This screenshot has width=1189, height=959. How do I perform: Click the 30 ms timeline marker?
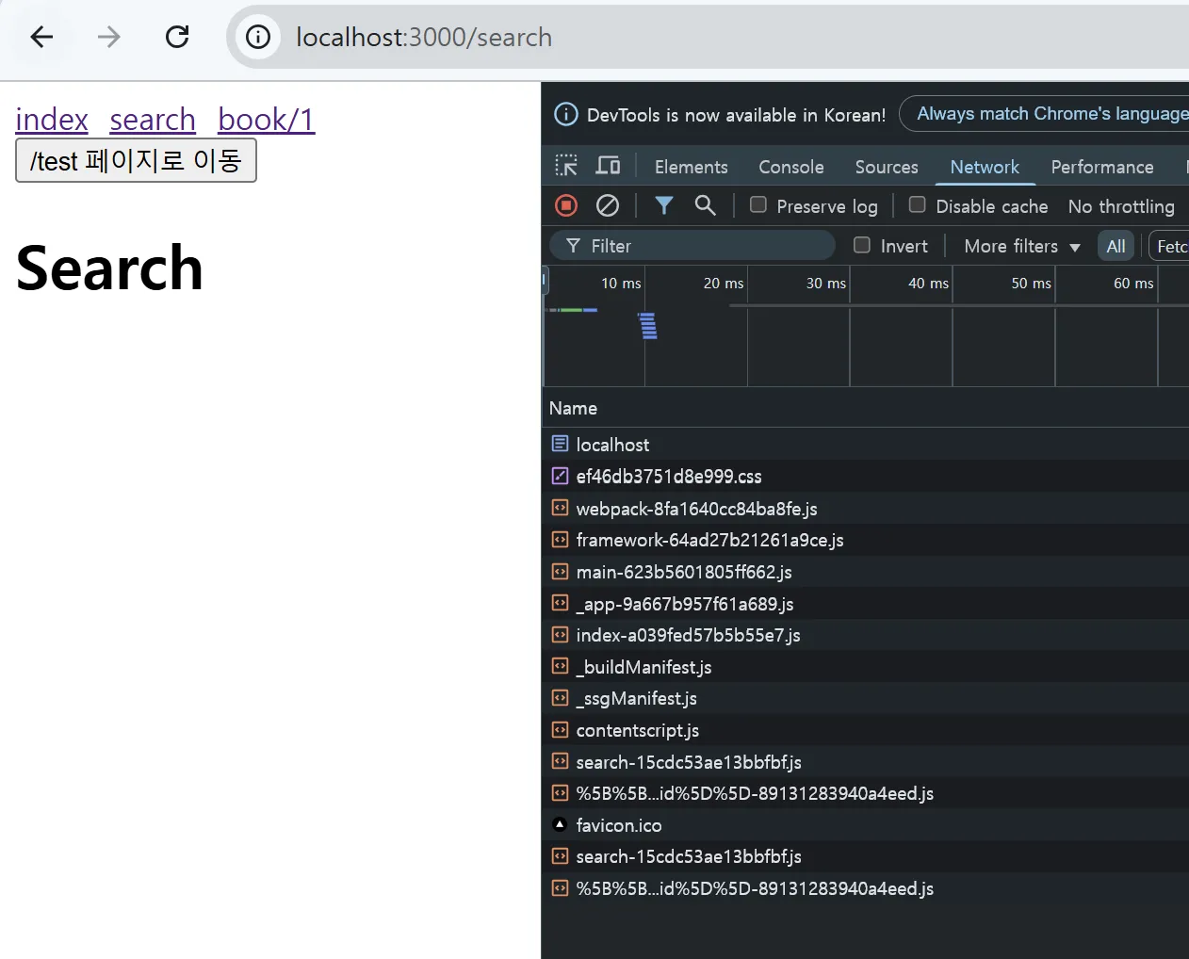826,284
